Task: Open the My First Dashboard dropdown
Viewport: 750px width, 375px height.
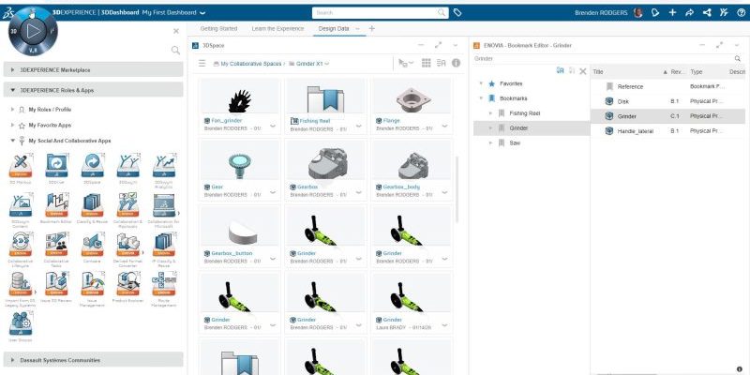Action: 202,13
